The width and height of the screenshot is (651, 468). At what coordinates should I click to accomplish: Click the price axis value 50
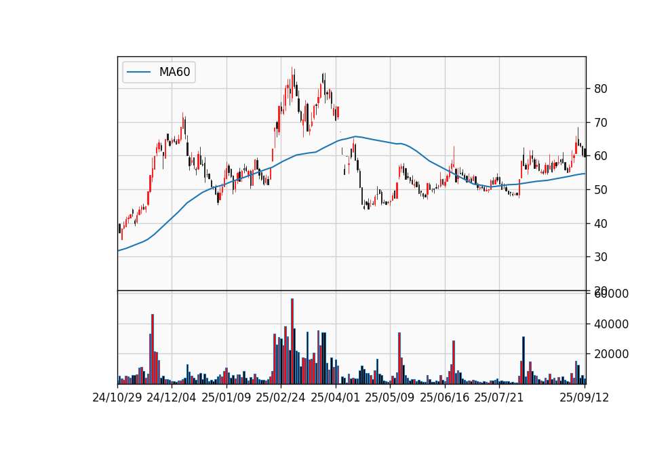pyautogui.click(x=601, y=190)
